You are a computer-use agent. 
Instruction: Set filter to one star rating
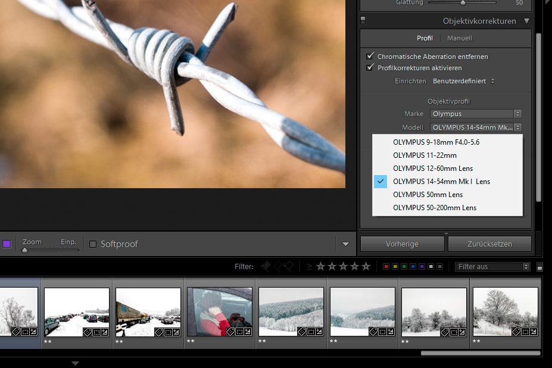point(320,267)
